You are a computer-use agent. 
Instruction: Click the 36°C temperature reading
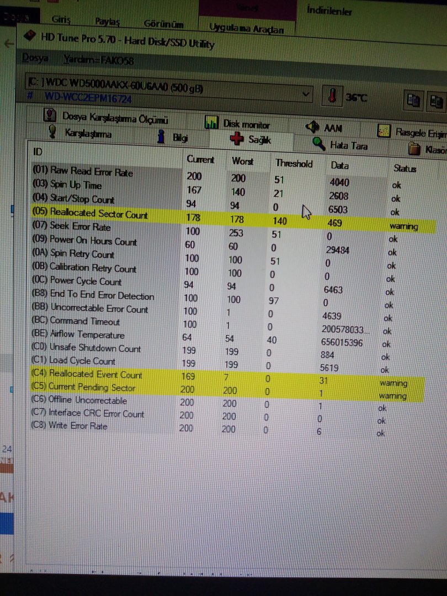(356, 98)
